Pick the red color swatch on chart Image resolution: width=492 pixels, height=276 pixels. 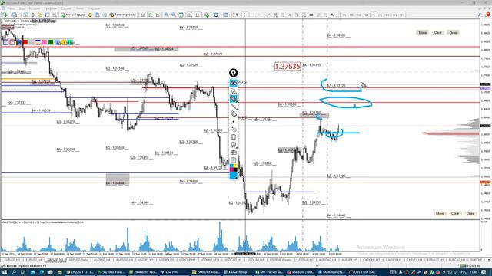tap(25, 42)
